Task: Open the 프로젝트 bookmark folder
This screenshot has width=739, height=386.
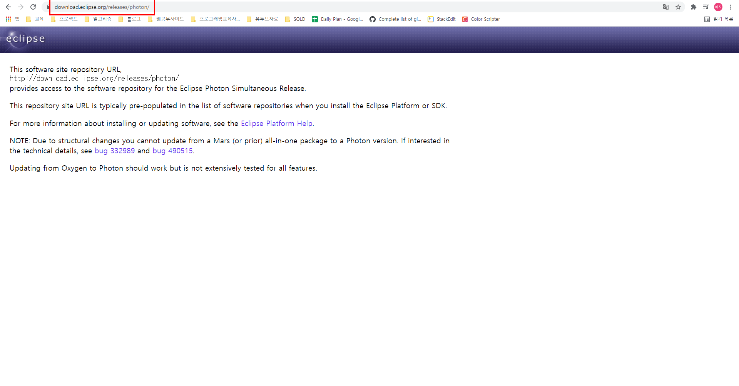Action: pos(64,19)
